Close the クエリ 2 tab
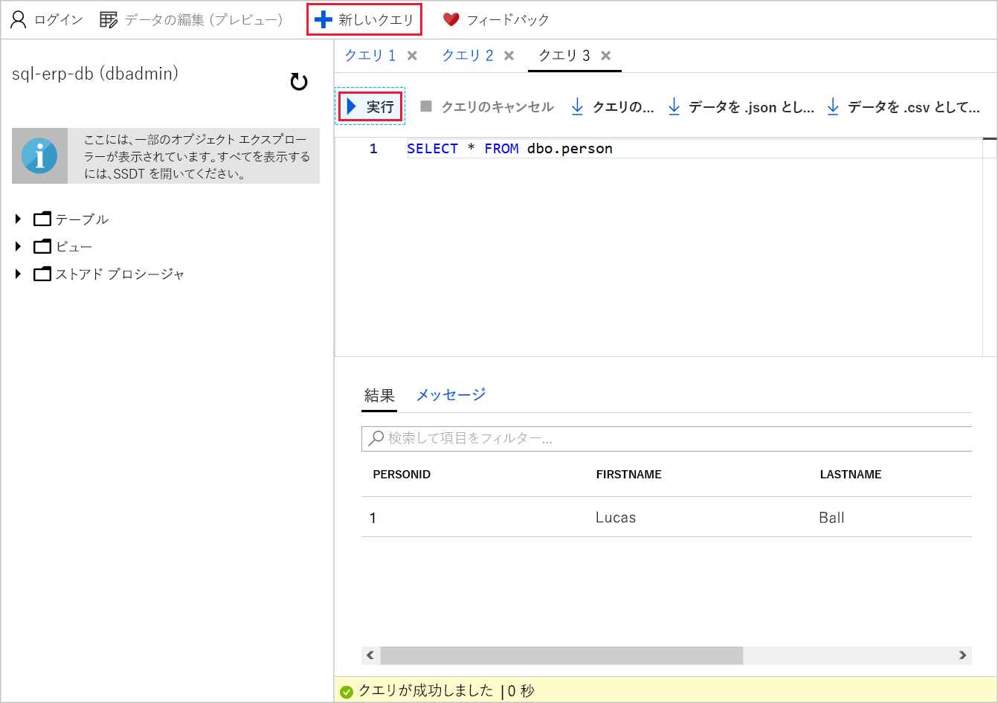 509,56
